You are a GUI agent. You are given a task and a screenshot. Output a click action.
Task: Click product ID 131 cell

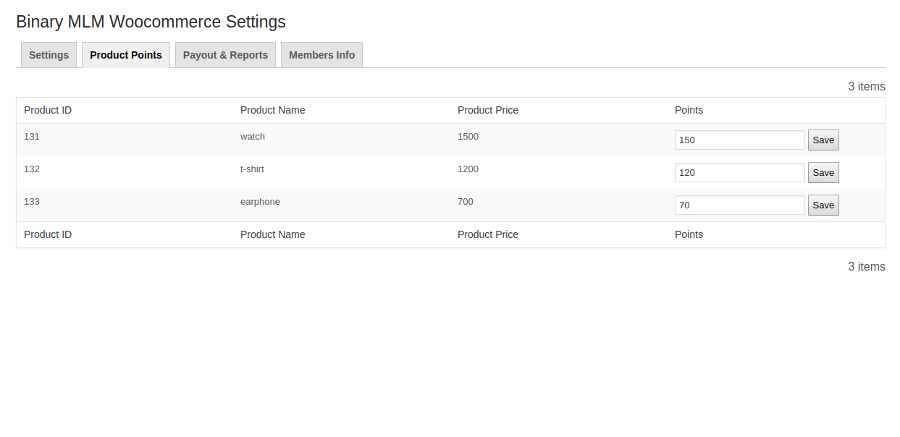point(32,136)
